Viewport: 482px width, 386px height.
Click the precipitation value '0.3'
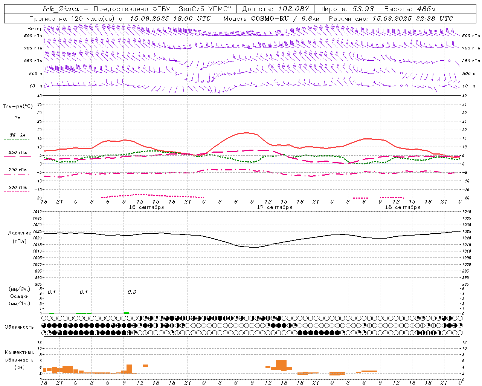132,292
